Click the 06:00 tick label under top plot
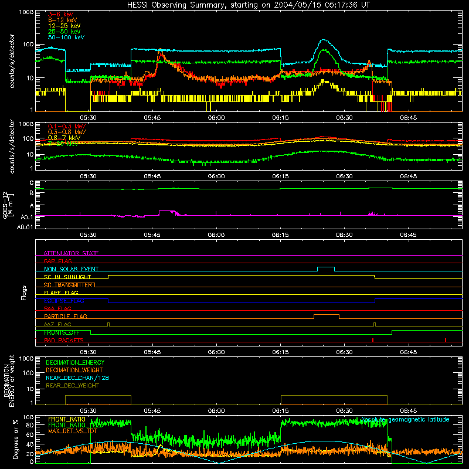469x469 pixels. 216,118
